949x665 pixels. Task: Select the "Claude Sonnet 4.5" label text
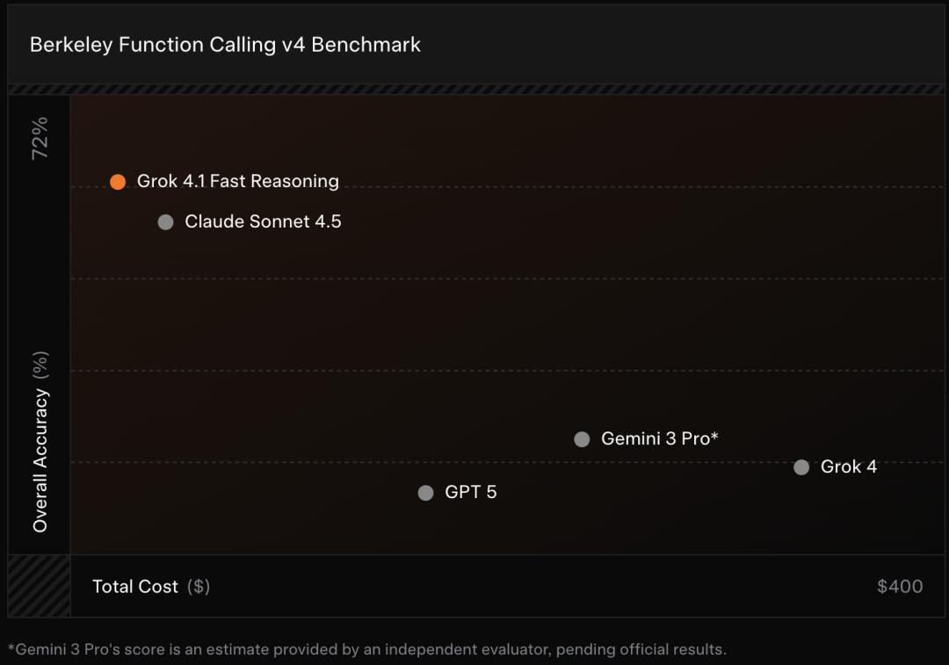tap(263, 222)
